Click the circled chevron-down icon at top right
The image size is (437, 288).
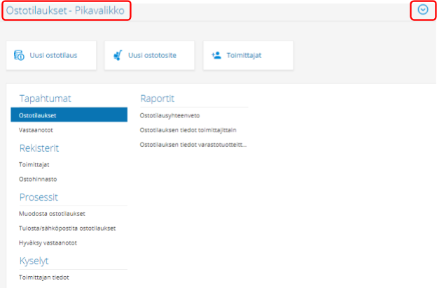pyautogui.click(x=423, y=10)
